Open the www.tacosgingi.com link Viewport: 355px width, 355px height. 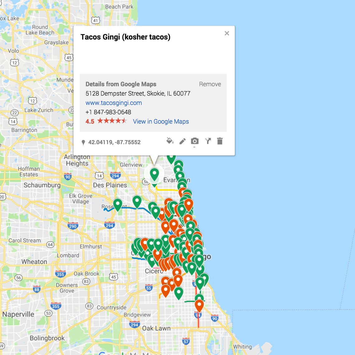point(113,103)
